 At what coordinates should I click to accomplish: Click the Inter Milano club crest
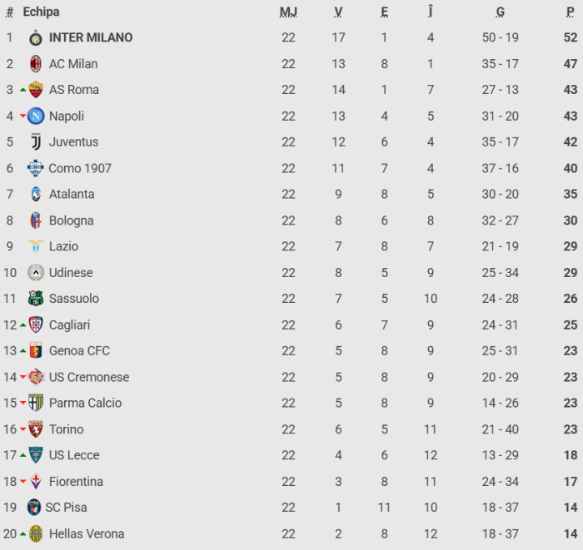35,37
